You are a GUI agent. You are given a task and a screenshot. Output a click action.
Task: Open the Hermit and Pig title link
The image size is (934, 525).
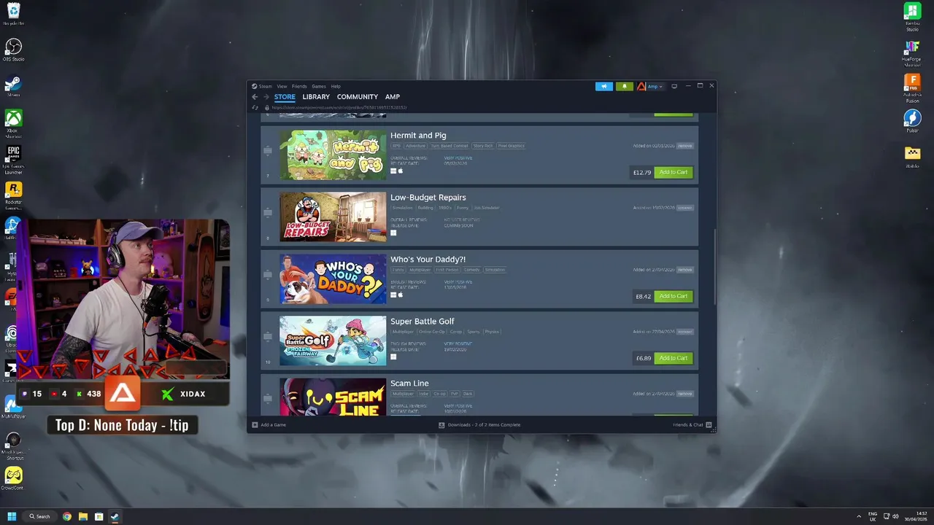click(418, 135)
